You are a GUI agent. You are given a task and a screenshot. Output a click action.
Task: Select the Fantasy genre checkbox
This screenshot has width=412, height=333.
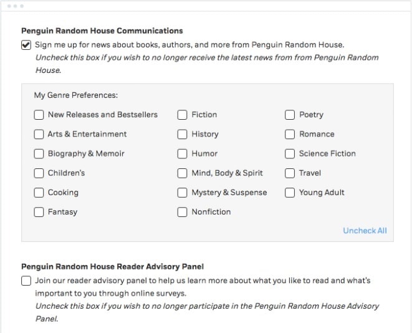coord(39,212)
